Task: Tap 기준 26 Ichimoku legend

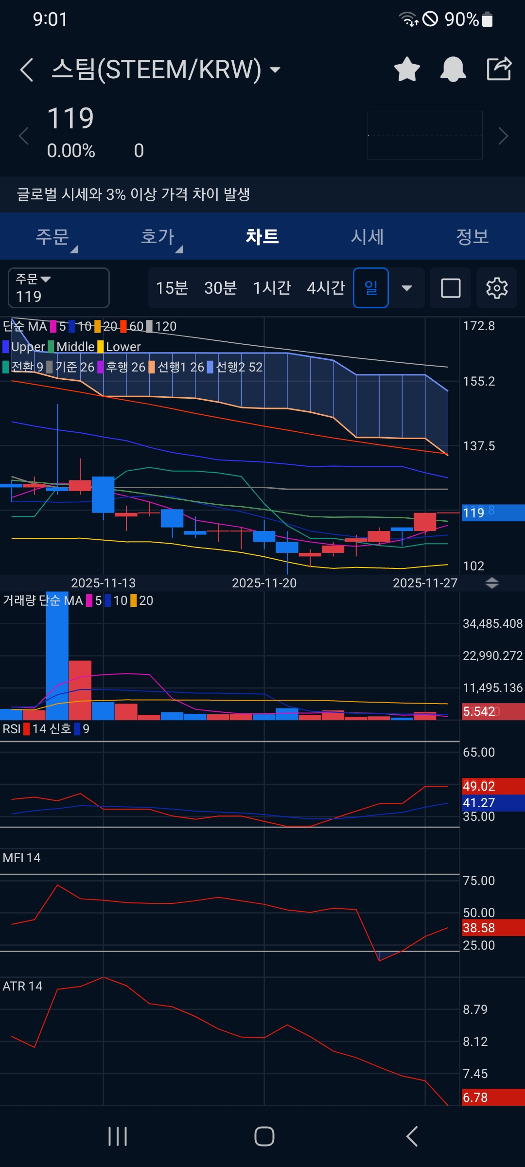Action: click(70, 367)
